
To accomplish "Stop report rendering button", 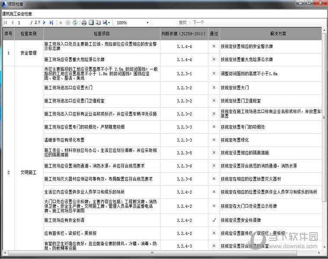I will (68, 23).
